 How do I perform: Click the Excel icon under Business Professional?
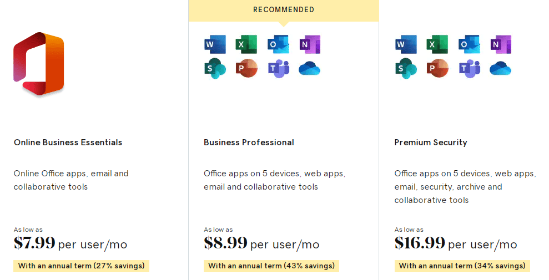pyautogui.click(x=246, y=44)
